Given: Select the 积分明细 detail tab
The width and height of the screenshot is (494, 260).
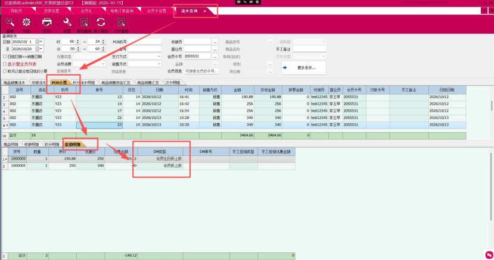Looking at the screenshot, I should tap(52, 145).
